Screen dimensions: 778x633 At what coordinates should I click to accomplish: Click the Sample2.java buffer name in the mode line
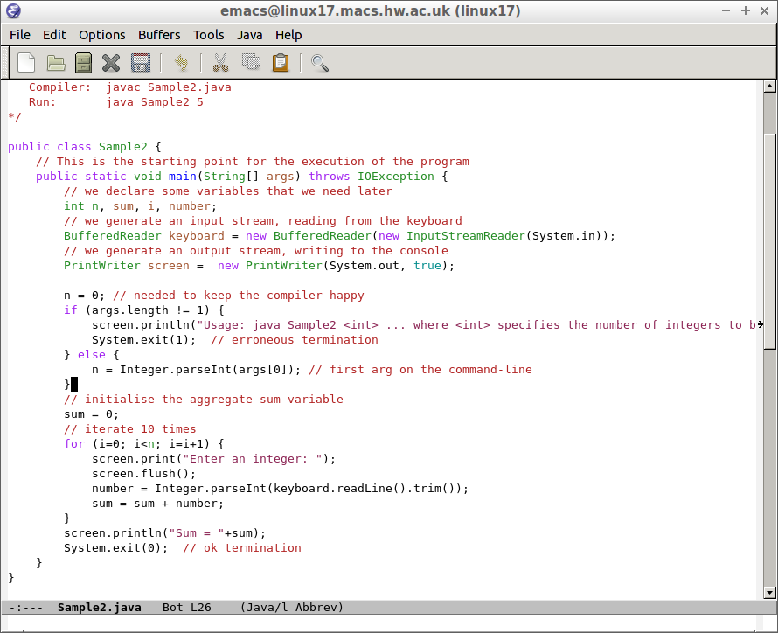tap(99, 607)
